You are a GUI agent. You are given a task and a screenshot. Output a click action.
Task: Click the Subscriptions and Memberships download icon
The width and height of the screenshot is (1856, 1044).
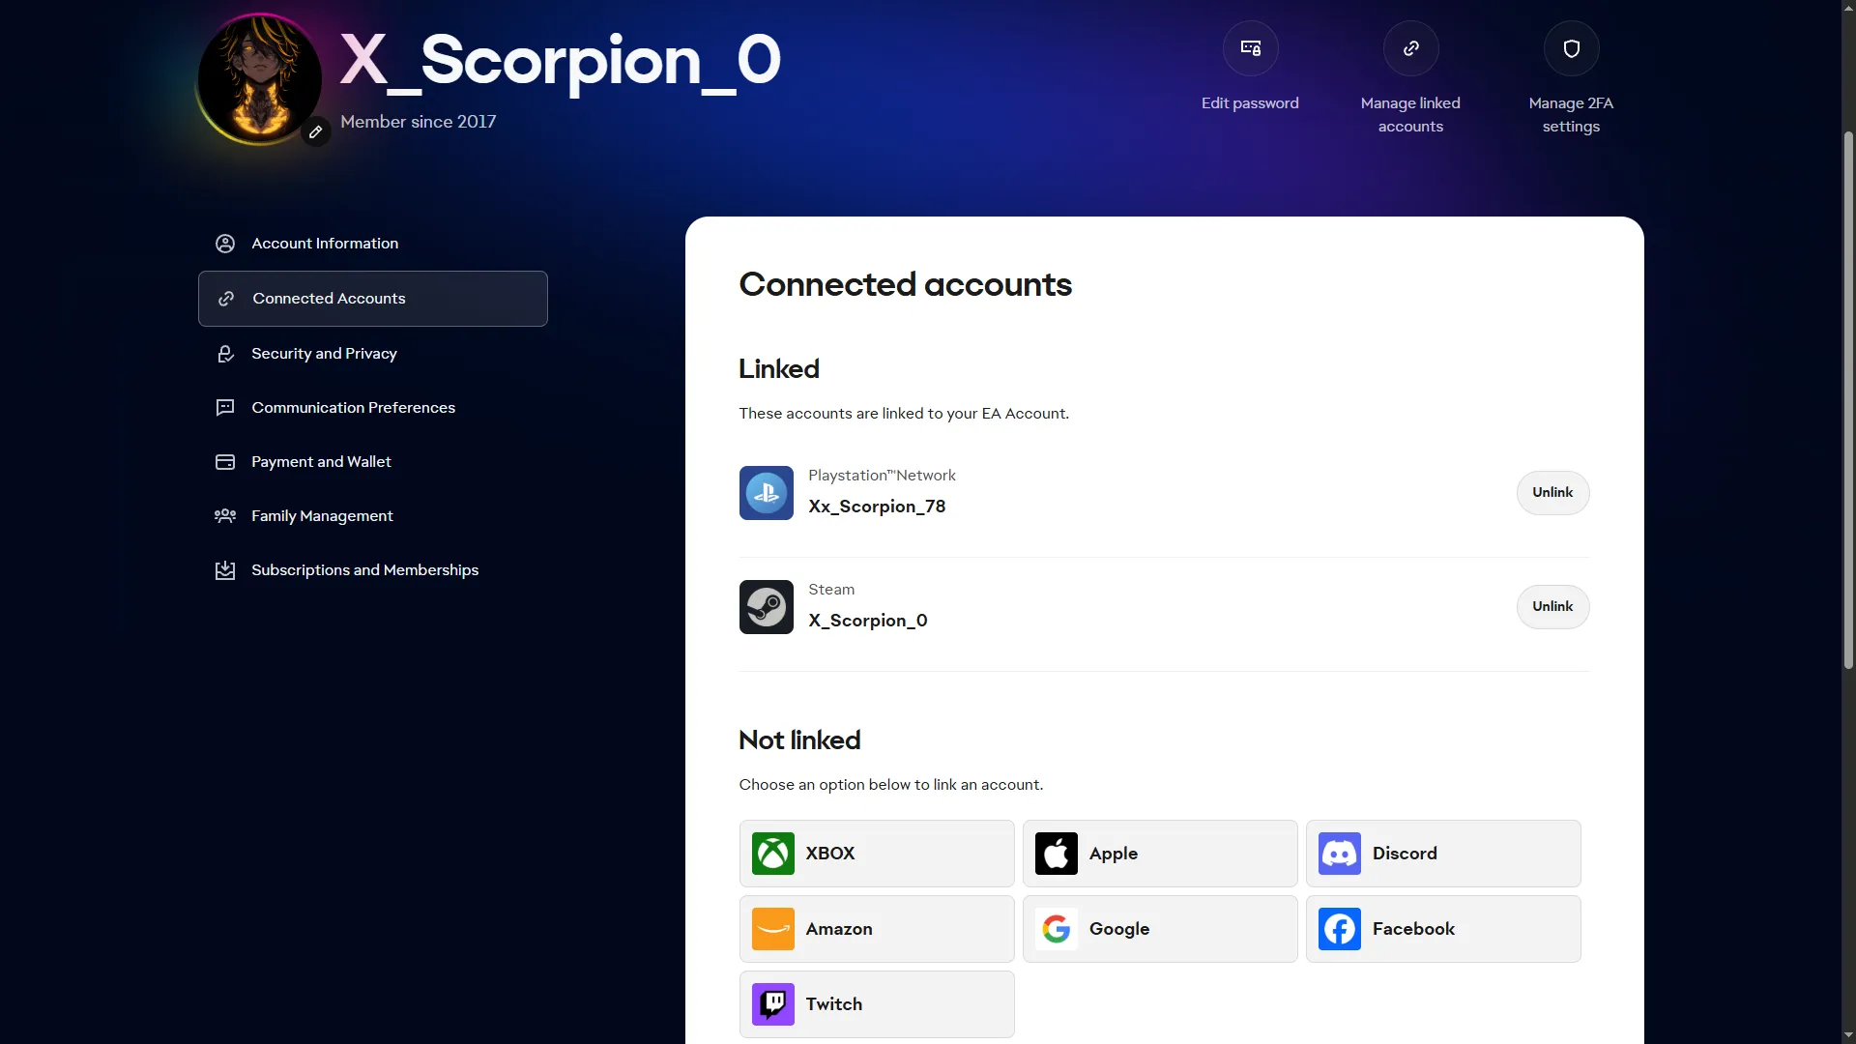225,570
